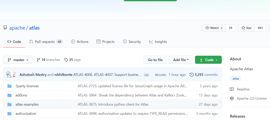Click the tag icon beside 35 tags
Image resolution: width=270 pixels, height=121 pixels.
tap(66, 60)
